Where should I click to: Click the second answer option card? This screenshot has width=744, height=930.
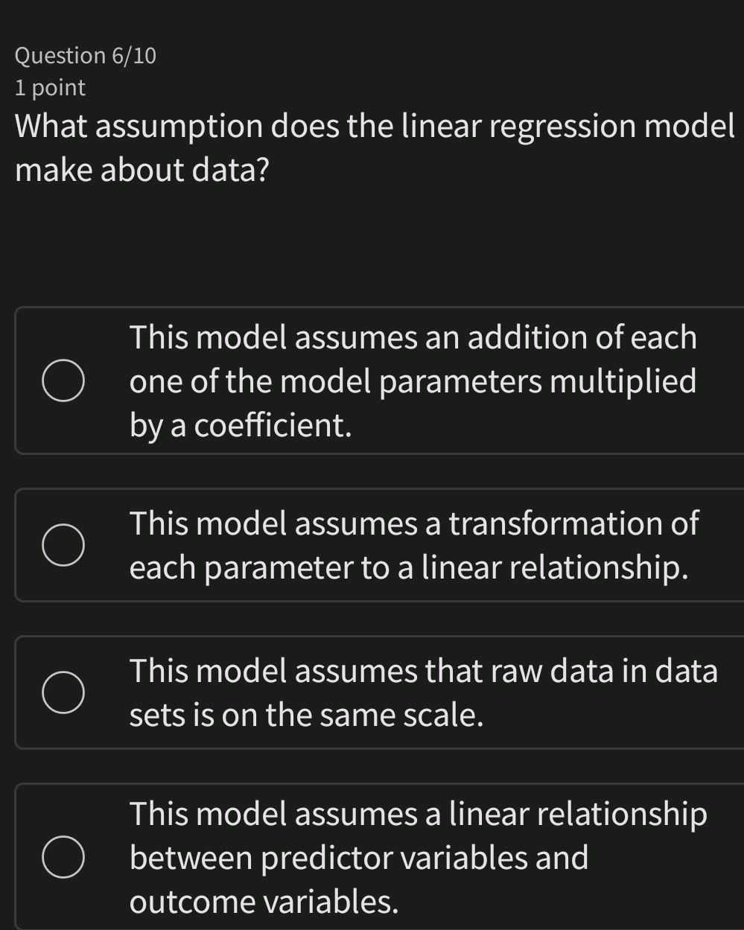pos(372,544)
